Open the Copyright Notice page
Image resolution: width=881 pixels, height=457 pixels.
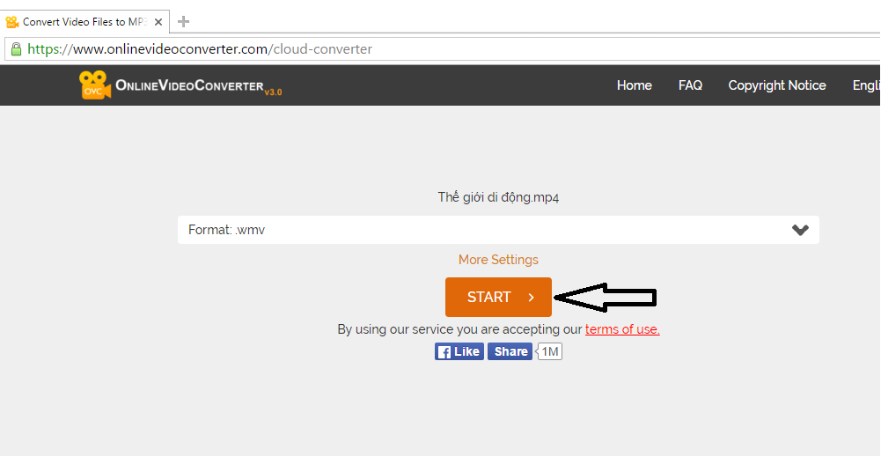coord(777,85)
